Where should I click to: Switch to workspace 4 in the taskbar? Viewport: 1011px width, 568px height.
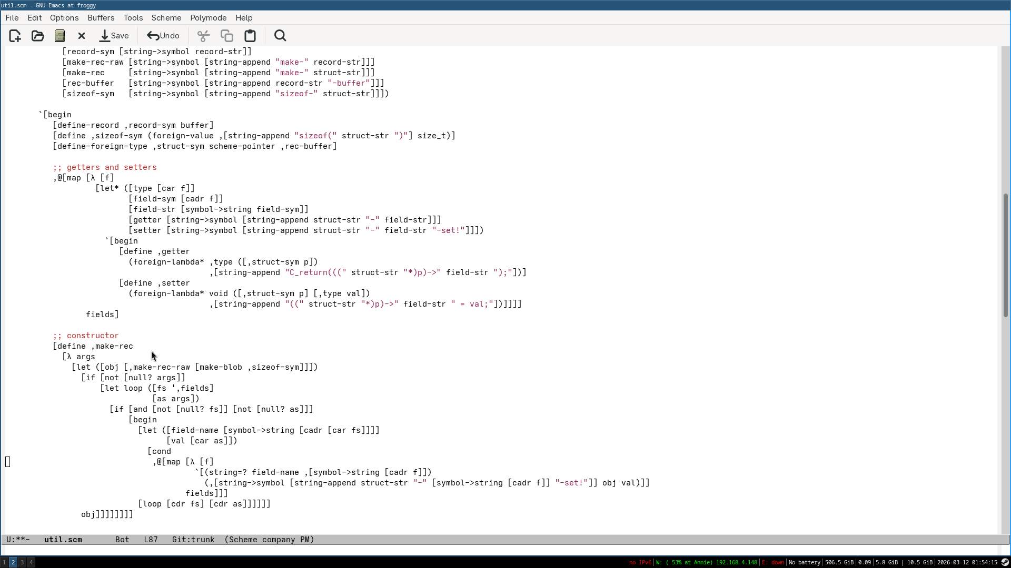tap(31, 562)
